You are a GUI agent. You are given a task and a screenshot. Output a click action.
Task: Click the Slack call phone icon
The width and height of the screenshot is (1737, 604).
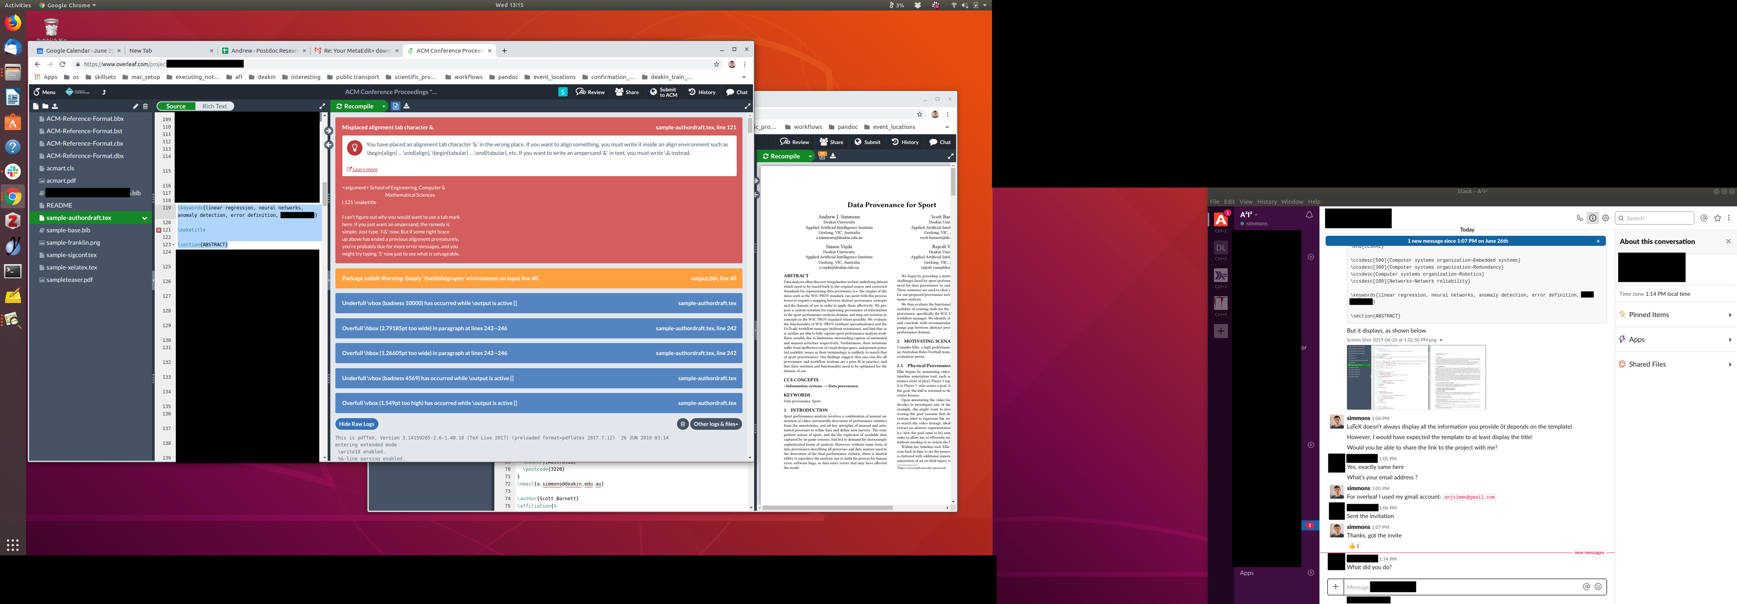tap(1579, 218)
